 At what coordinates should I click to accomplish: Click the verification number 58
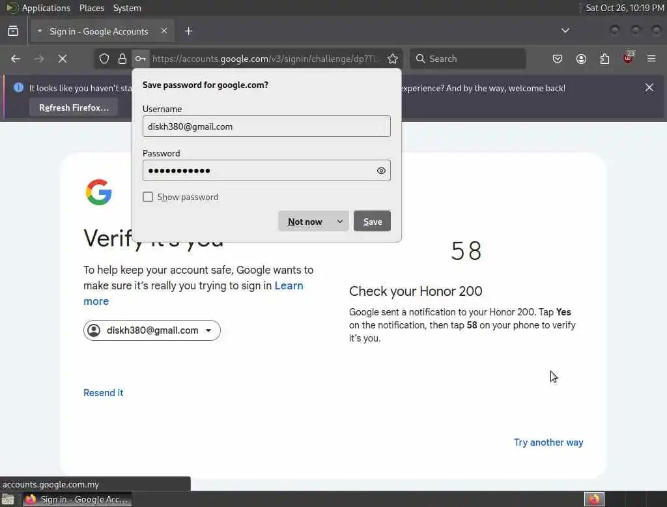click(466, 251)
